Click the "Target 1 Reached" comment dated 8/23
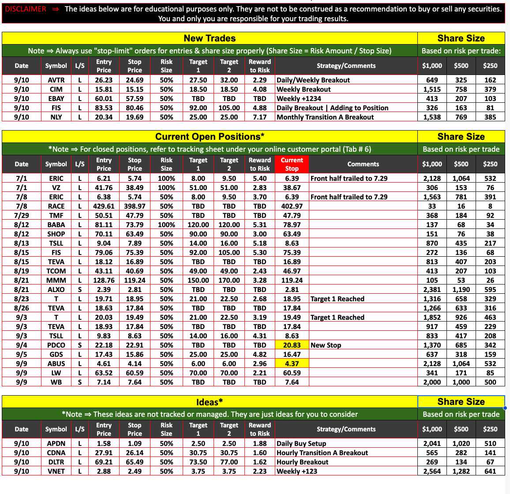Image resolution: width=510 pixels, height=494 pixels. pyautogui.click(x=337, y=299)
